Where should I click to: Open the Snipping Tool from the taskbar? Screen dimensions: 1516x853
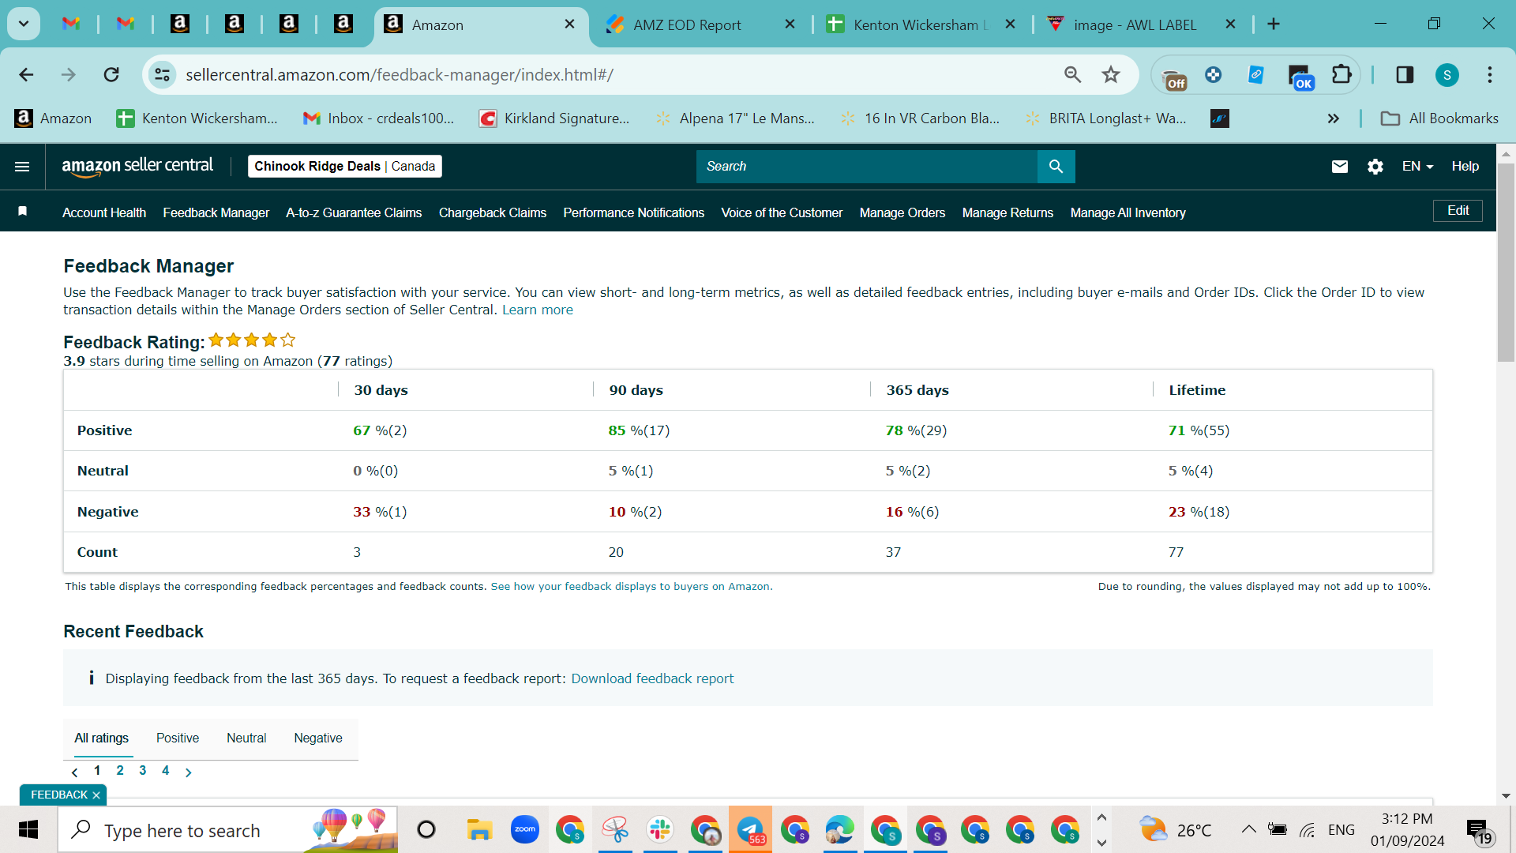(x=614, y=830)
